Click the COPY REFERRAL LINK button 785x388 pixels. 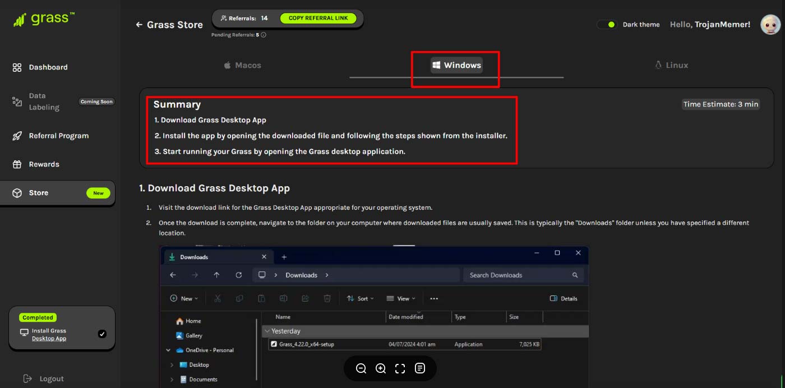(x=318, y=18)
